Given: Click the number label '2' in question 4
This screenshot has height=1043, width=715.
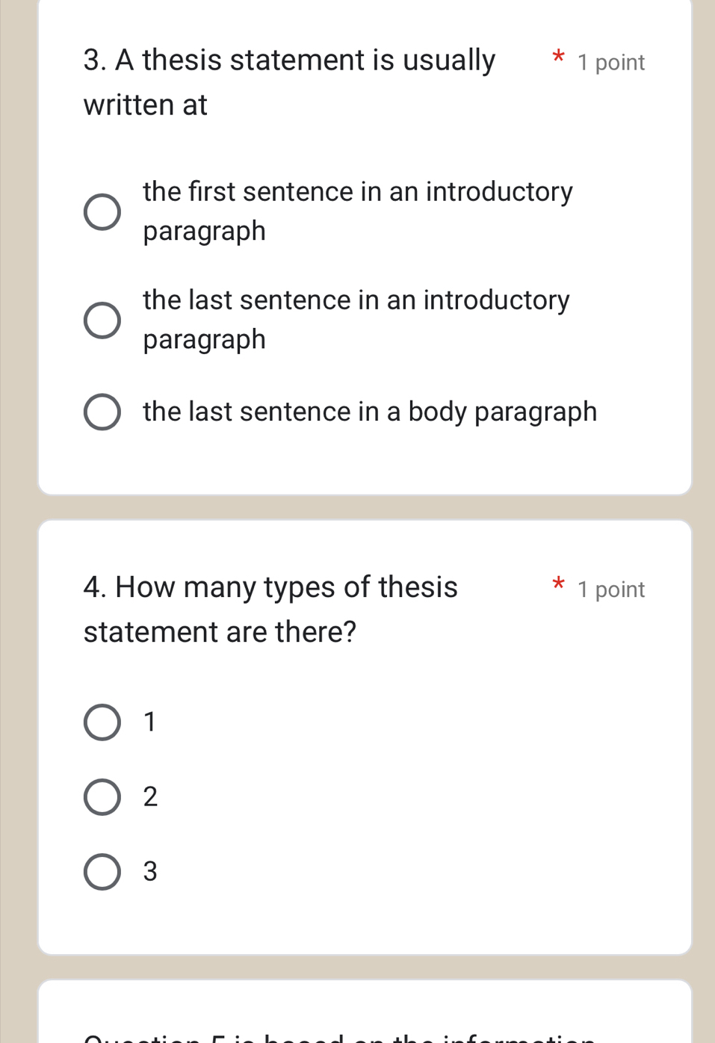Looking at the screenshot, I should [x=150, y=797].
